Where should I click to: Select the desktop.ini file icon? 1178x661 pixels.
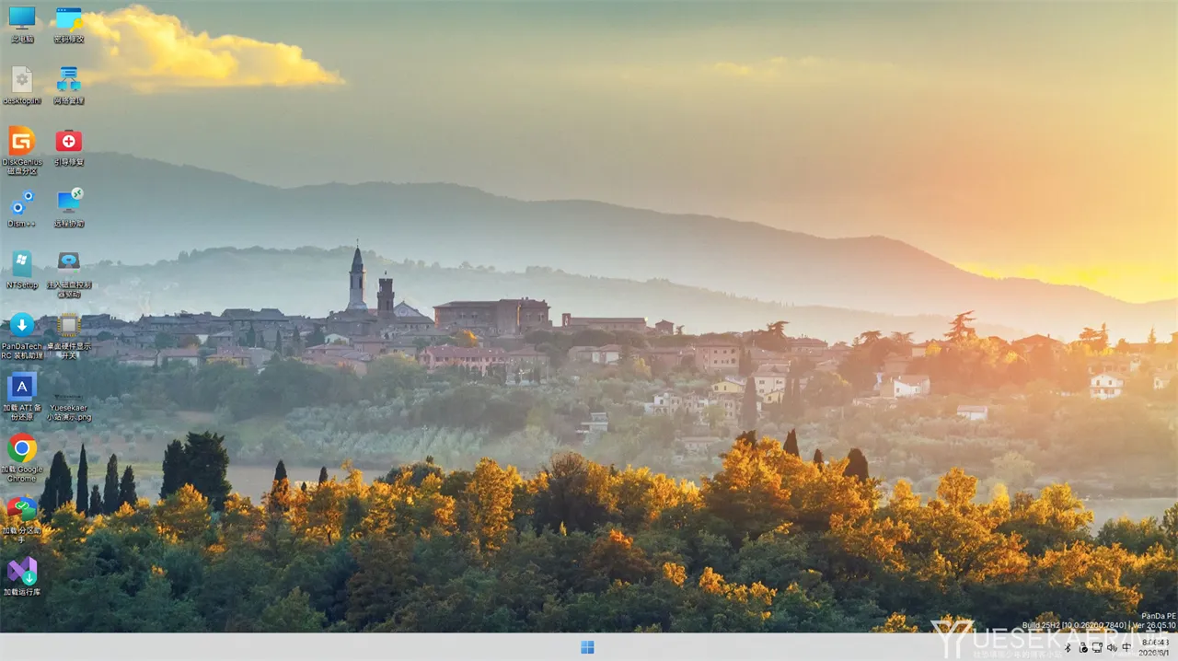[22, 86]
